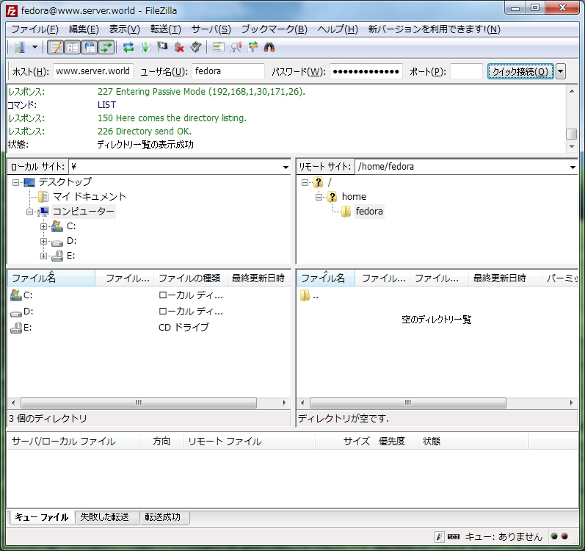The height and width of the screenshot is (551, 585).
Task: Collapse the デスクトップ tree node
Action: [15, 182]
